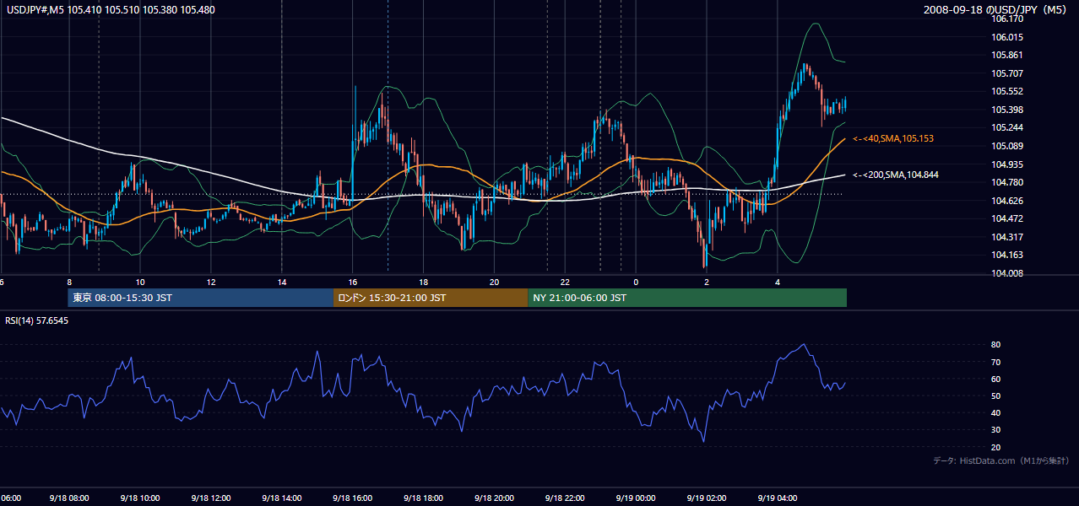Image resolution: width=1079 pixels, height=506 pixels.
Task: Click the 9/18 16:00 time axis label
Action: coord(353,498)
